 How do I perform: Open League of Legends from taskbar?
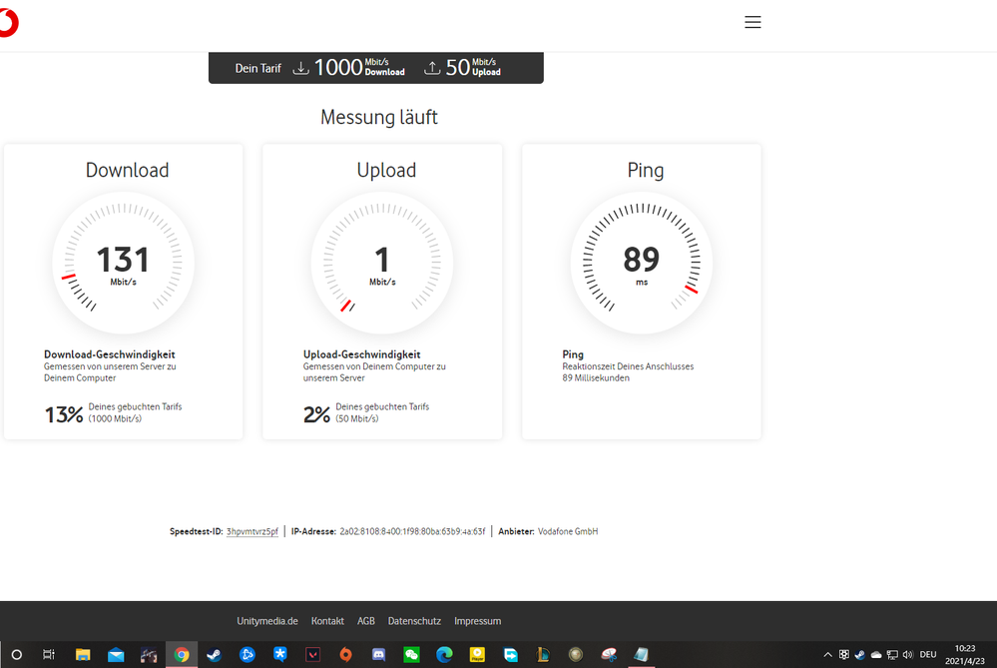[x=542, y=655]
